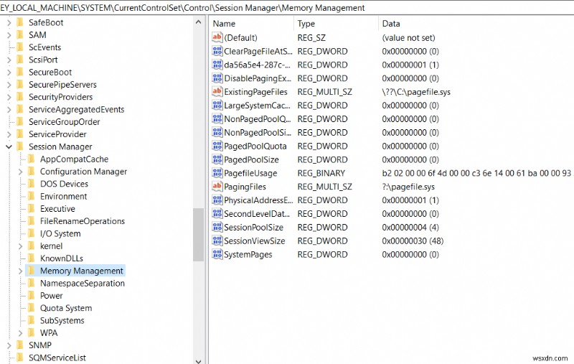The width and height of the screenshot is (574, 364).
Task: Select the SubSystems key
Action: (x=62, y=320)
